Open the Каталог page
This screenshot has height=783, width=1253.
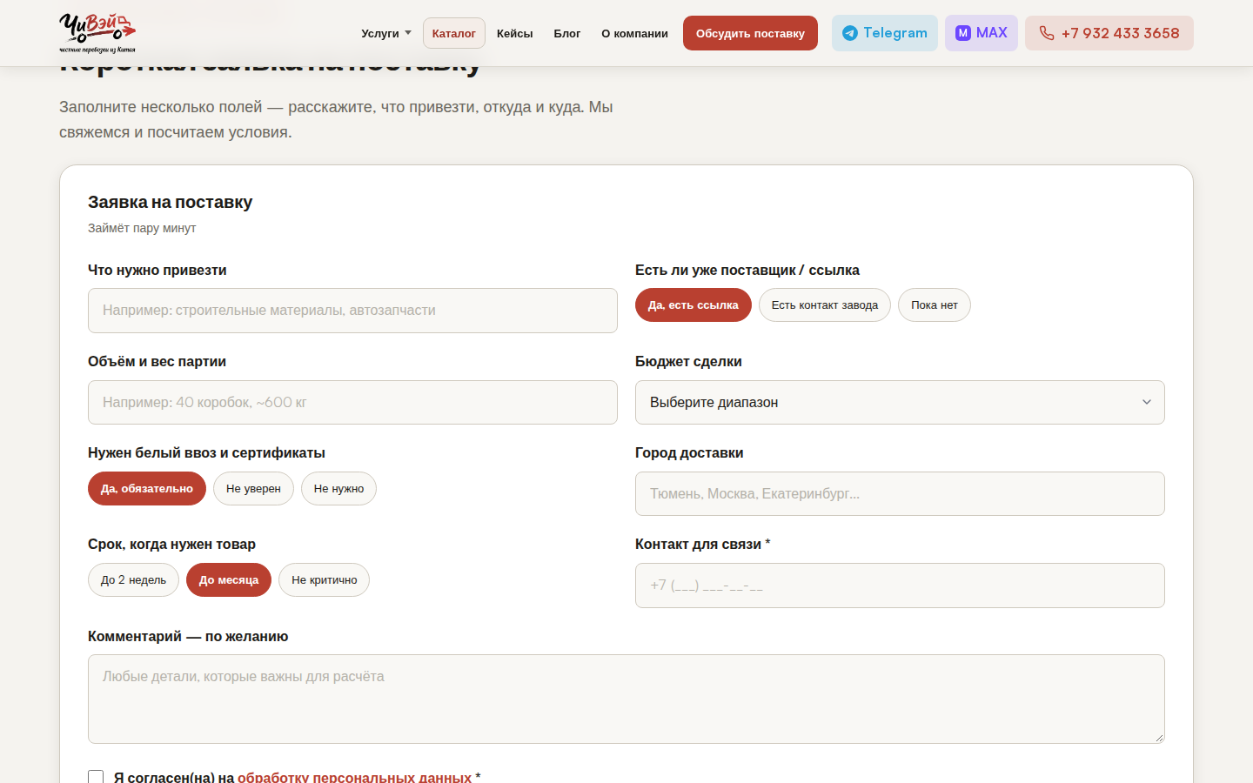point(454,33)
